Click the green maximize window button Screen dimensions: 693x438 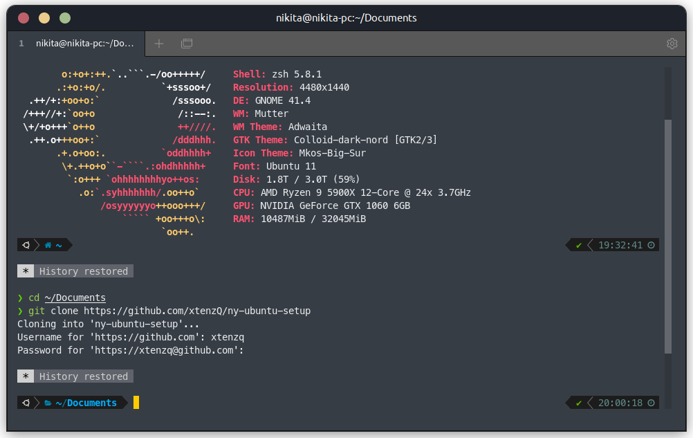65,18
